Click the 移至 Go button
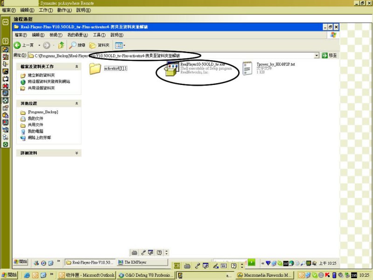Viewport: 373px width, 280px height. pos(329,56)
